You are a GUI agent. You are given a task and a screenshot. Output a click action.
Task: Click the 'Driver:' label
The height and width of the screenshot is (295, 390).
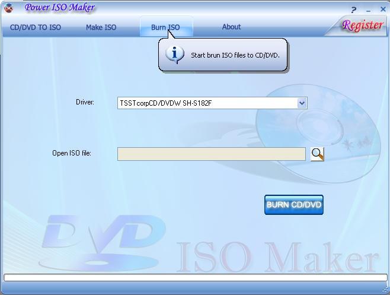tap(85, 102)
